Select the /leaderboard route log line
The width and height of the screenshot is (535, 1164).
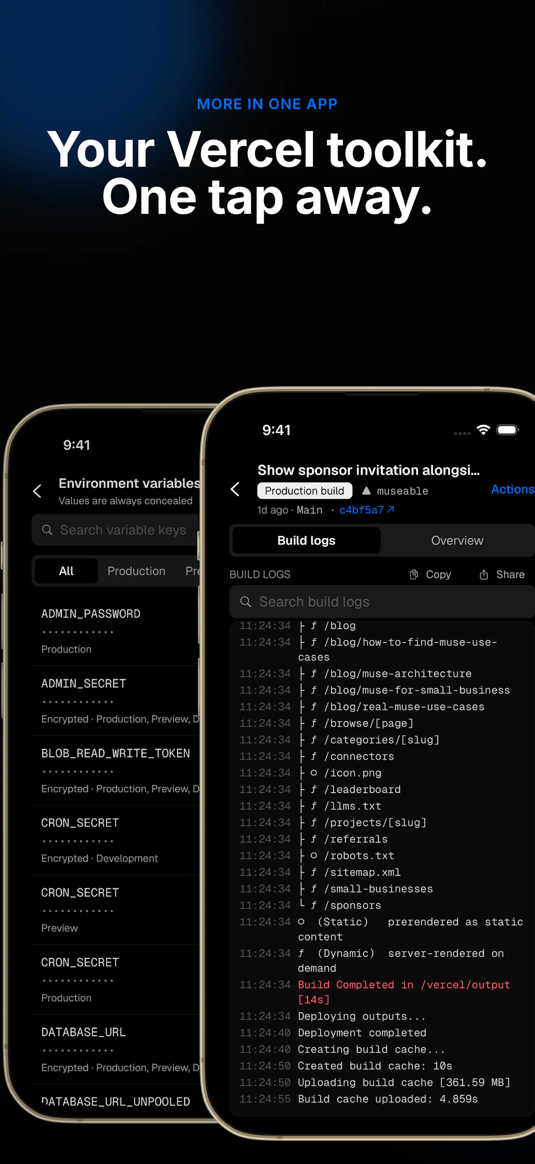pyautogui.click(x=320, y=789)
